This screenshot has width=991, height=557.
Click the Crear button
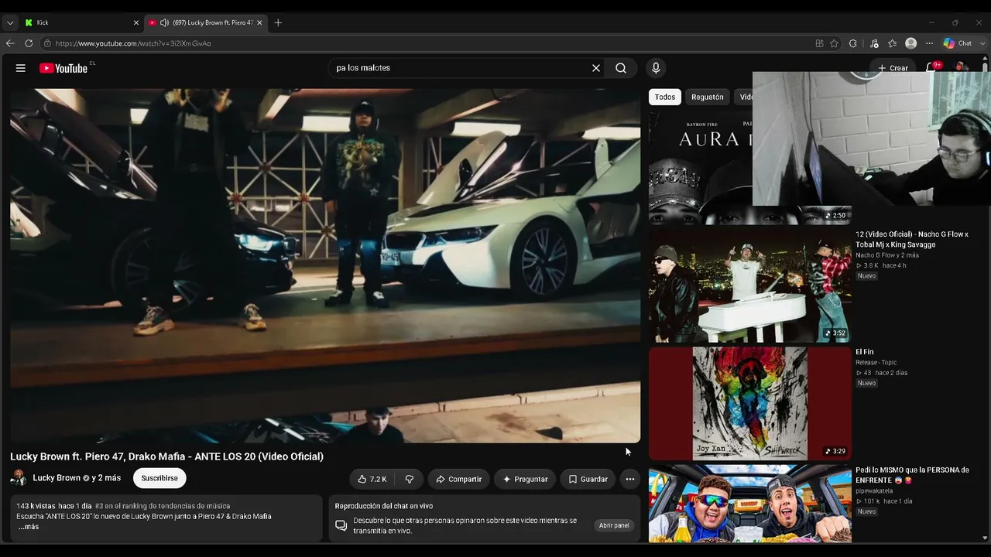(x=893, y=68)
